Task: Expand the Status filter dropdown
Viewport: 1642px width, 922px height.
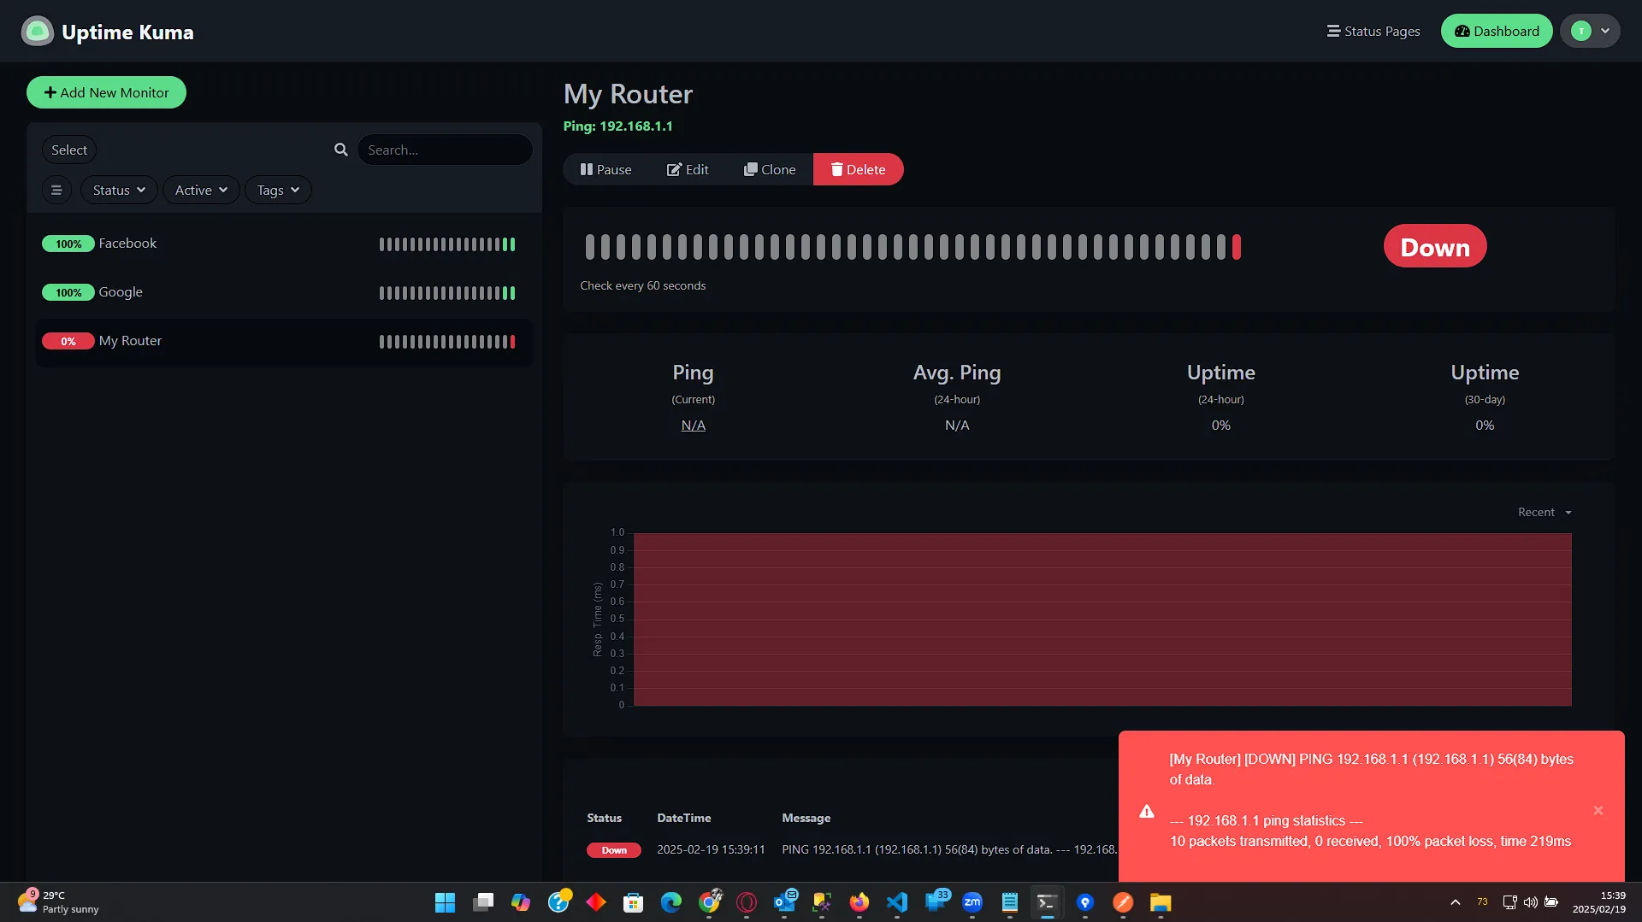Action: point(119,190)
